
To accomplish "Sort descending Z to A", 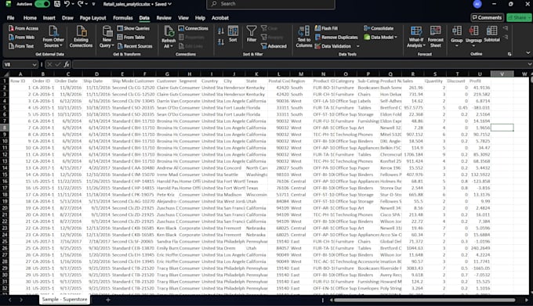I will pyautogui.click(x=221, y=42).
